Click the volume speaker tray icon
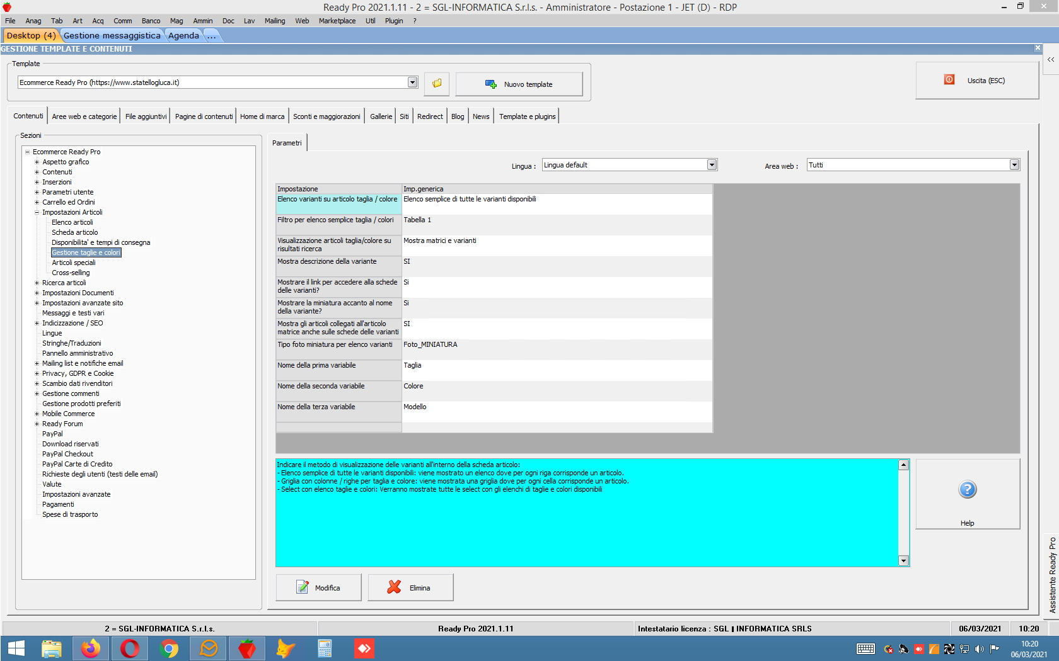Image resolution: width=1059 pixels, height=661 pixels. (x=979, y=649)
